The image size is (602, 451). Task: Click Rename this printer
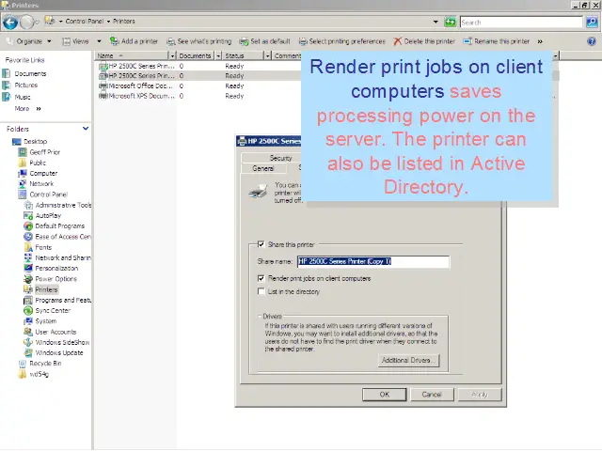(496, 41)
